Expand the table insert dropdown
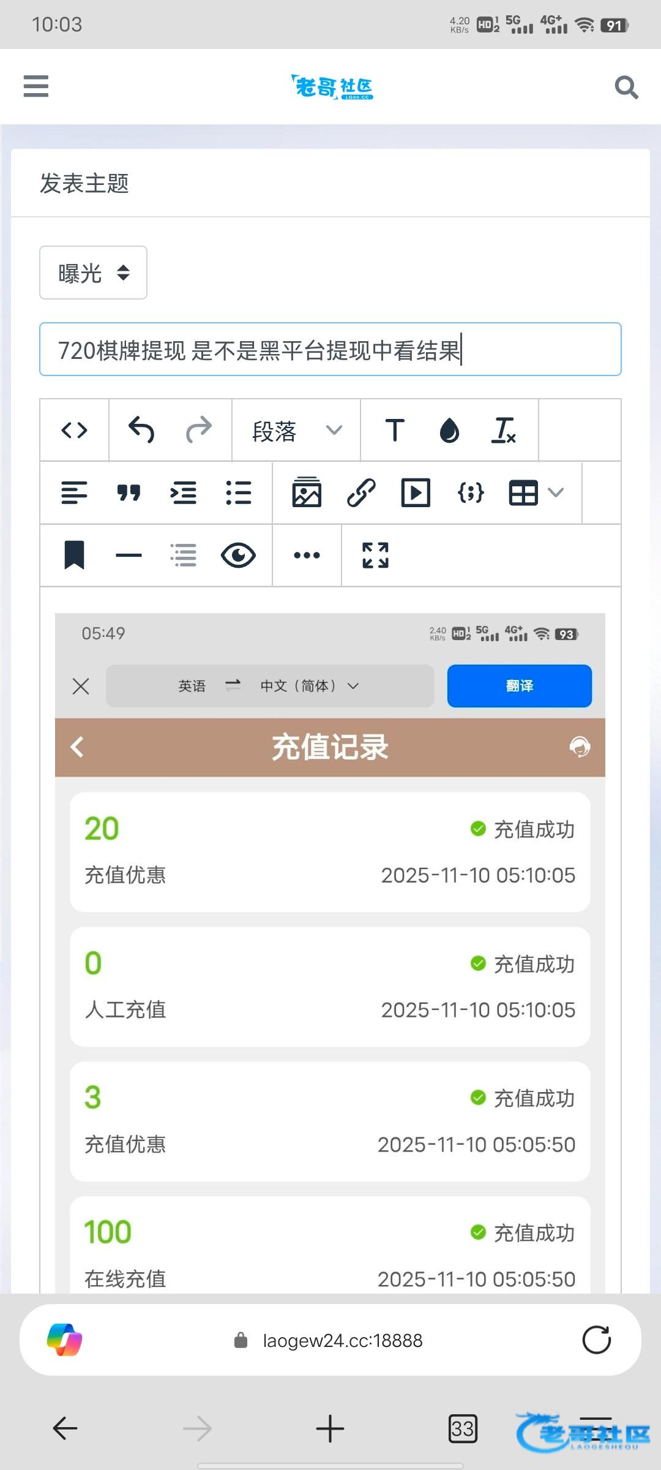 pos(556,493)
